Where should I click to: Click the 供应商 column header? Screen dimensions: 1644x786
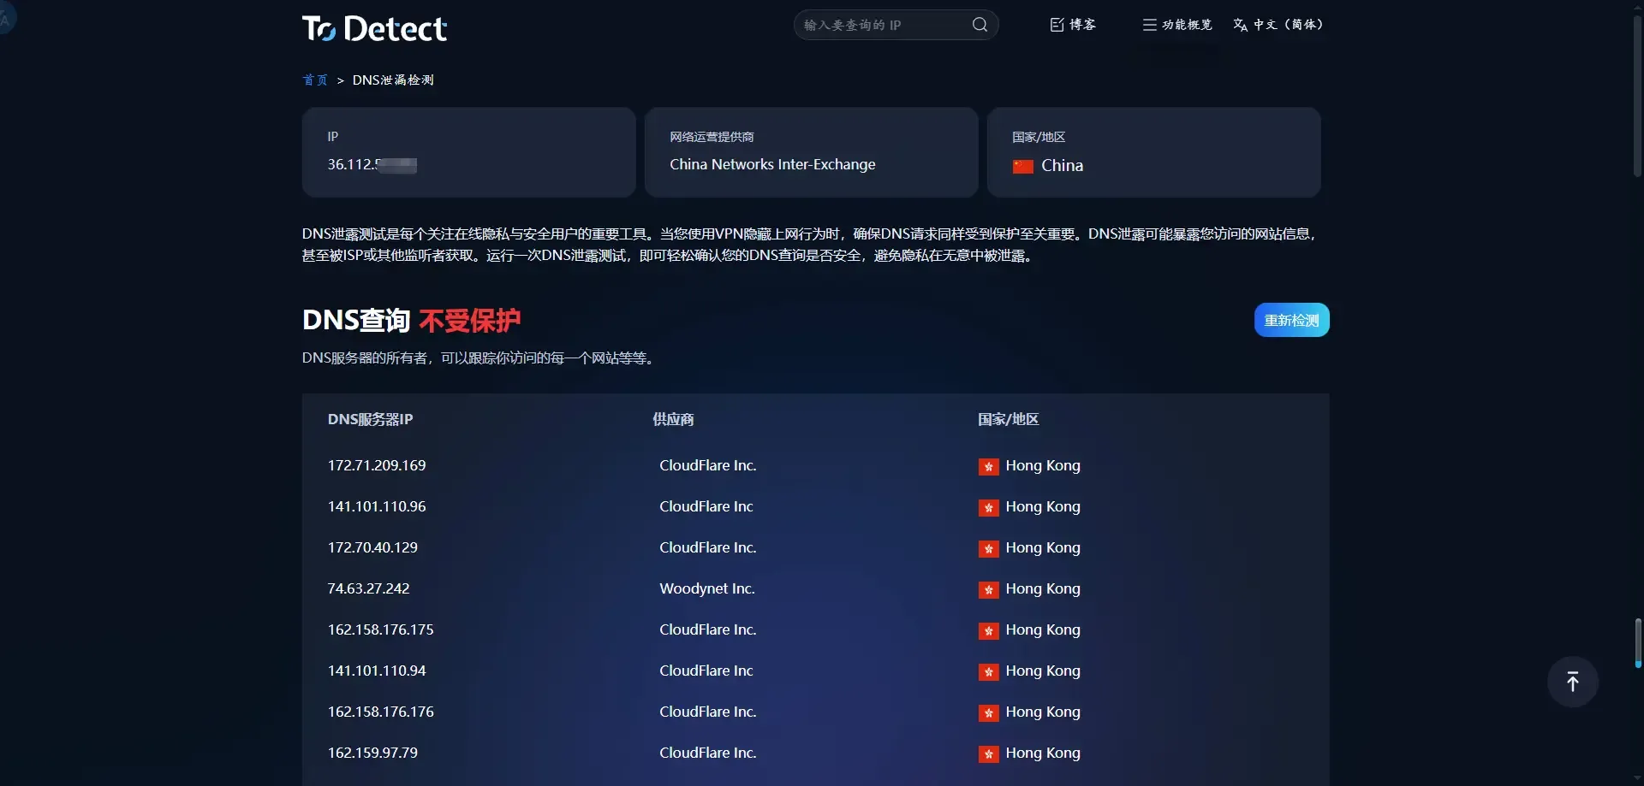tap(673, 419)
